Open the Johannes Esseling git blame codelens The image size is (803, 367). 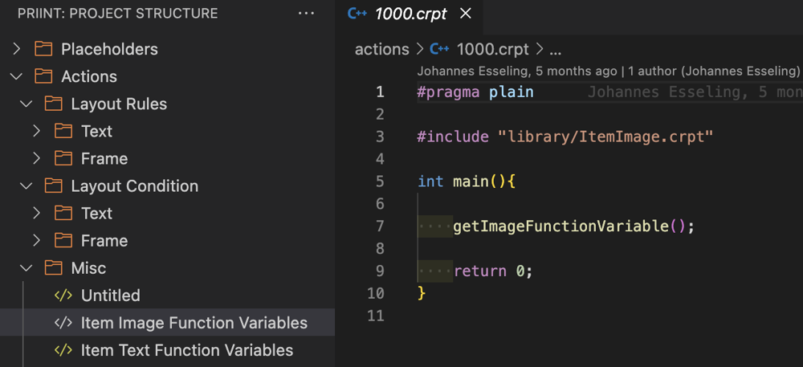608,71
